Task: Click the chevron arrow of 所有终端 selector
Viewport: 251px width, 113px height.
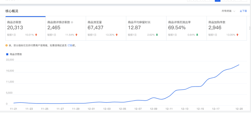Action: (234, 11)
